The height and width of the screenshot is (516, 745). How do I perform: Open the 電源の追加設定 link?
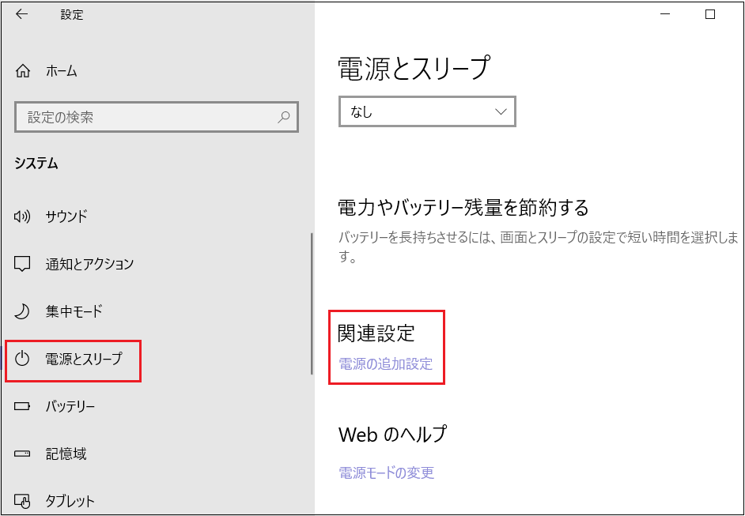pyautogui.click(x=385, y=364)
